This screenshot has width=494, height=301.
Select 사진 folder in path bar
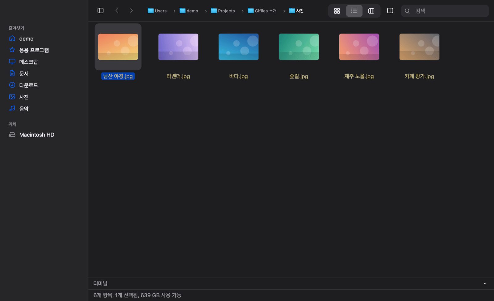[x=296, y=11]
